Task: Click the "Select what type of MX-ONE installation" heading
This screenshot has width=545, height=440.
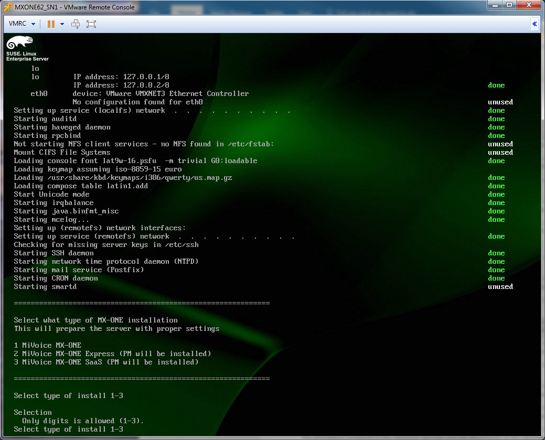Action: pyautogui.click(x=95, y=320)
